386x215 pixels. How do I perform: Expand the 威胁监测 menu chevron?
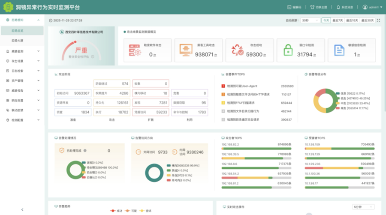(39, 51)
